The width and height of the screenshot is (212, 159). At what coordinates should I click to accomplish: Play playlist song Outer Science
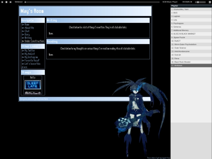(191, 48)
